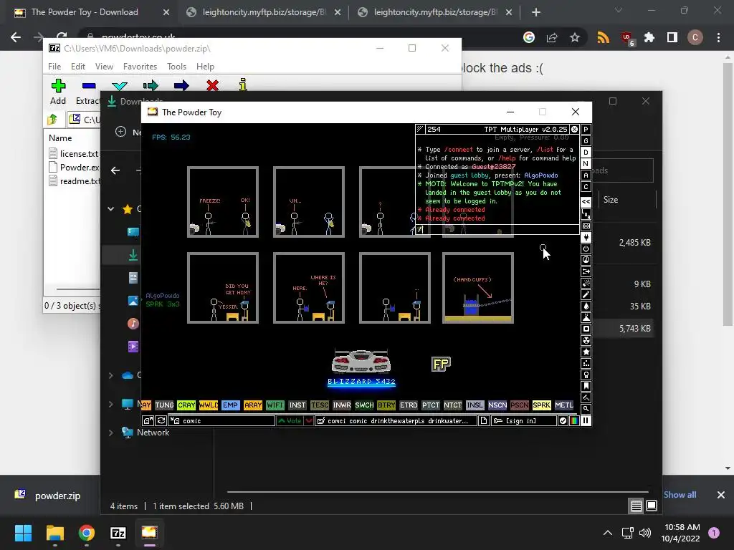Open the liquids category droplet icon

pyautogui.click(x=586, y=306)
